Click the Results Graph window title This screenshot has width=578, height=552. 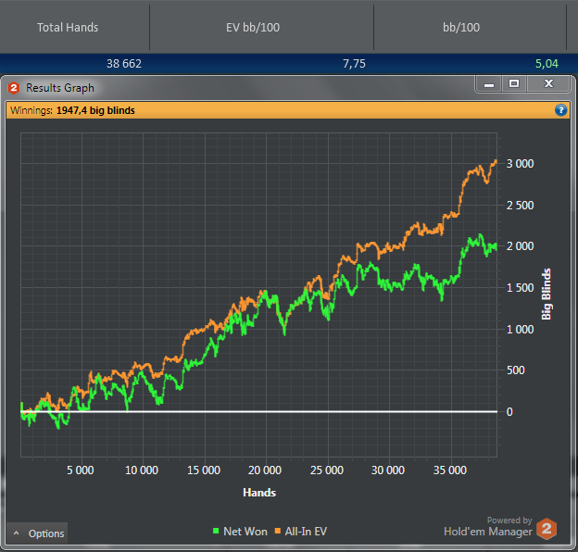(x=60, y=88)
